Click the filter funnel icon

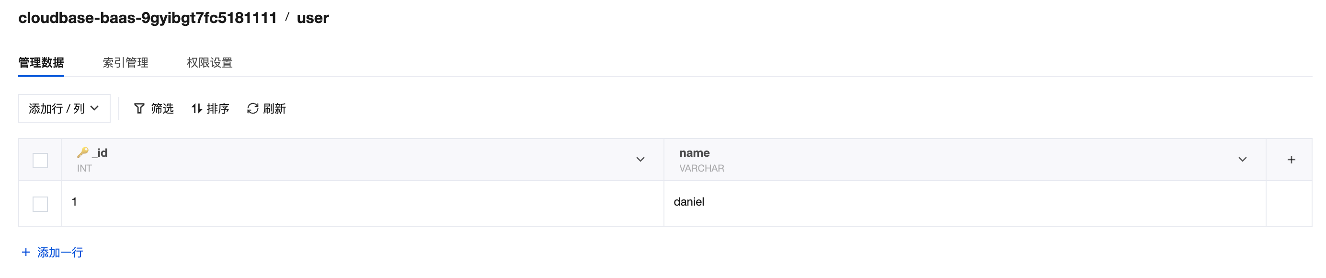(139, 109)
